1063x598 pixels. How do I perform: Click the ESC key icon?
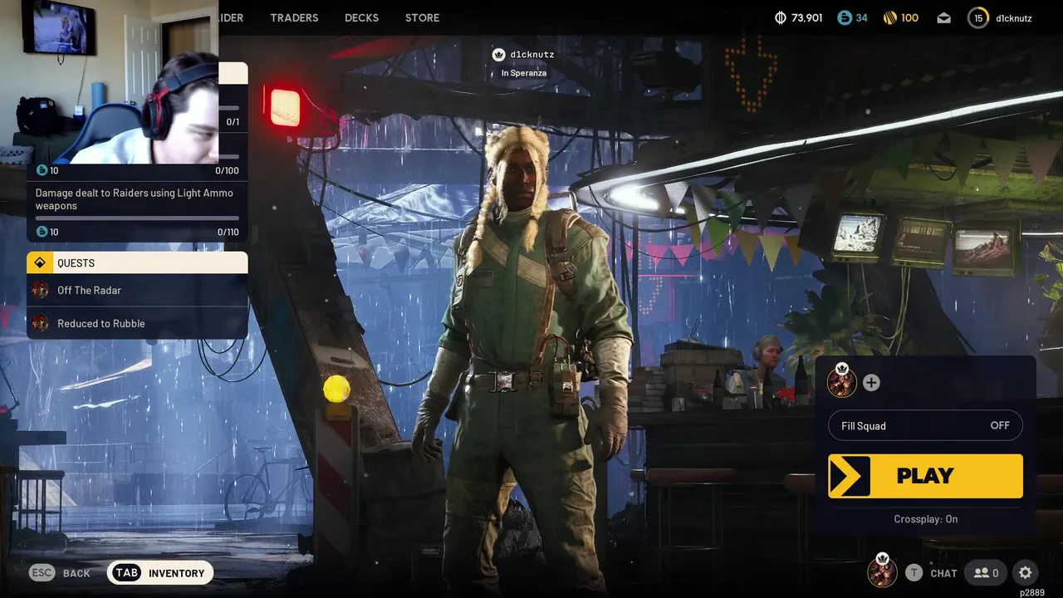click(42, 573)
